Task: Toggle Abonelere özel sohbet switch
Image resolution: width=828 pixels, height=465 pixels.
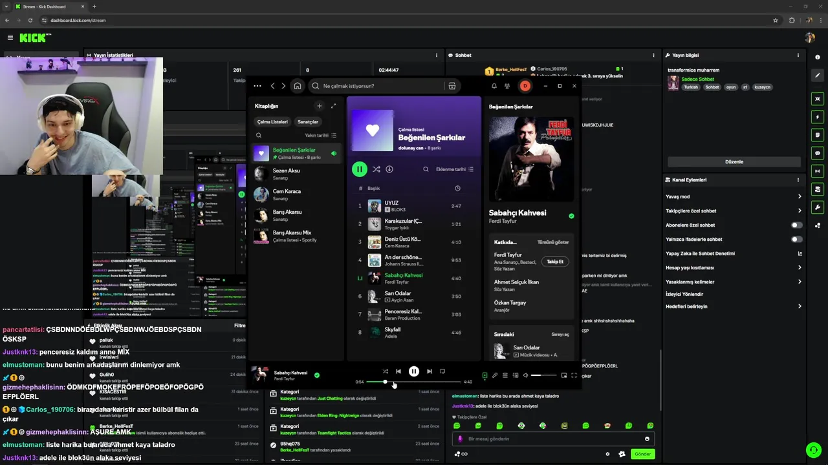Action: tap(797, 225)
